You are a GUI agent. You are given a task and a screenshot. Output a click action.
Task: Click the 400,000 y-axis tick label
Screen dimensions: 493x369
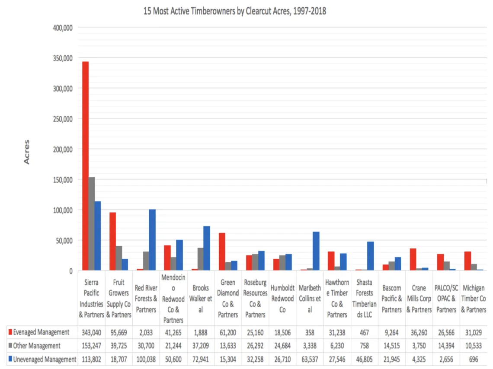coord(63,28)
